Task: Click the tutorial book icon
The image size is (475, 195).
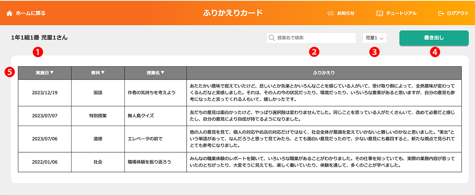Action: [x=380, y=13]
